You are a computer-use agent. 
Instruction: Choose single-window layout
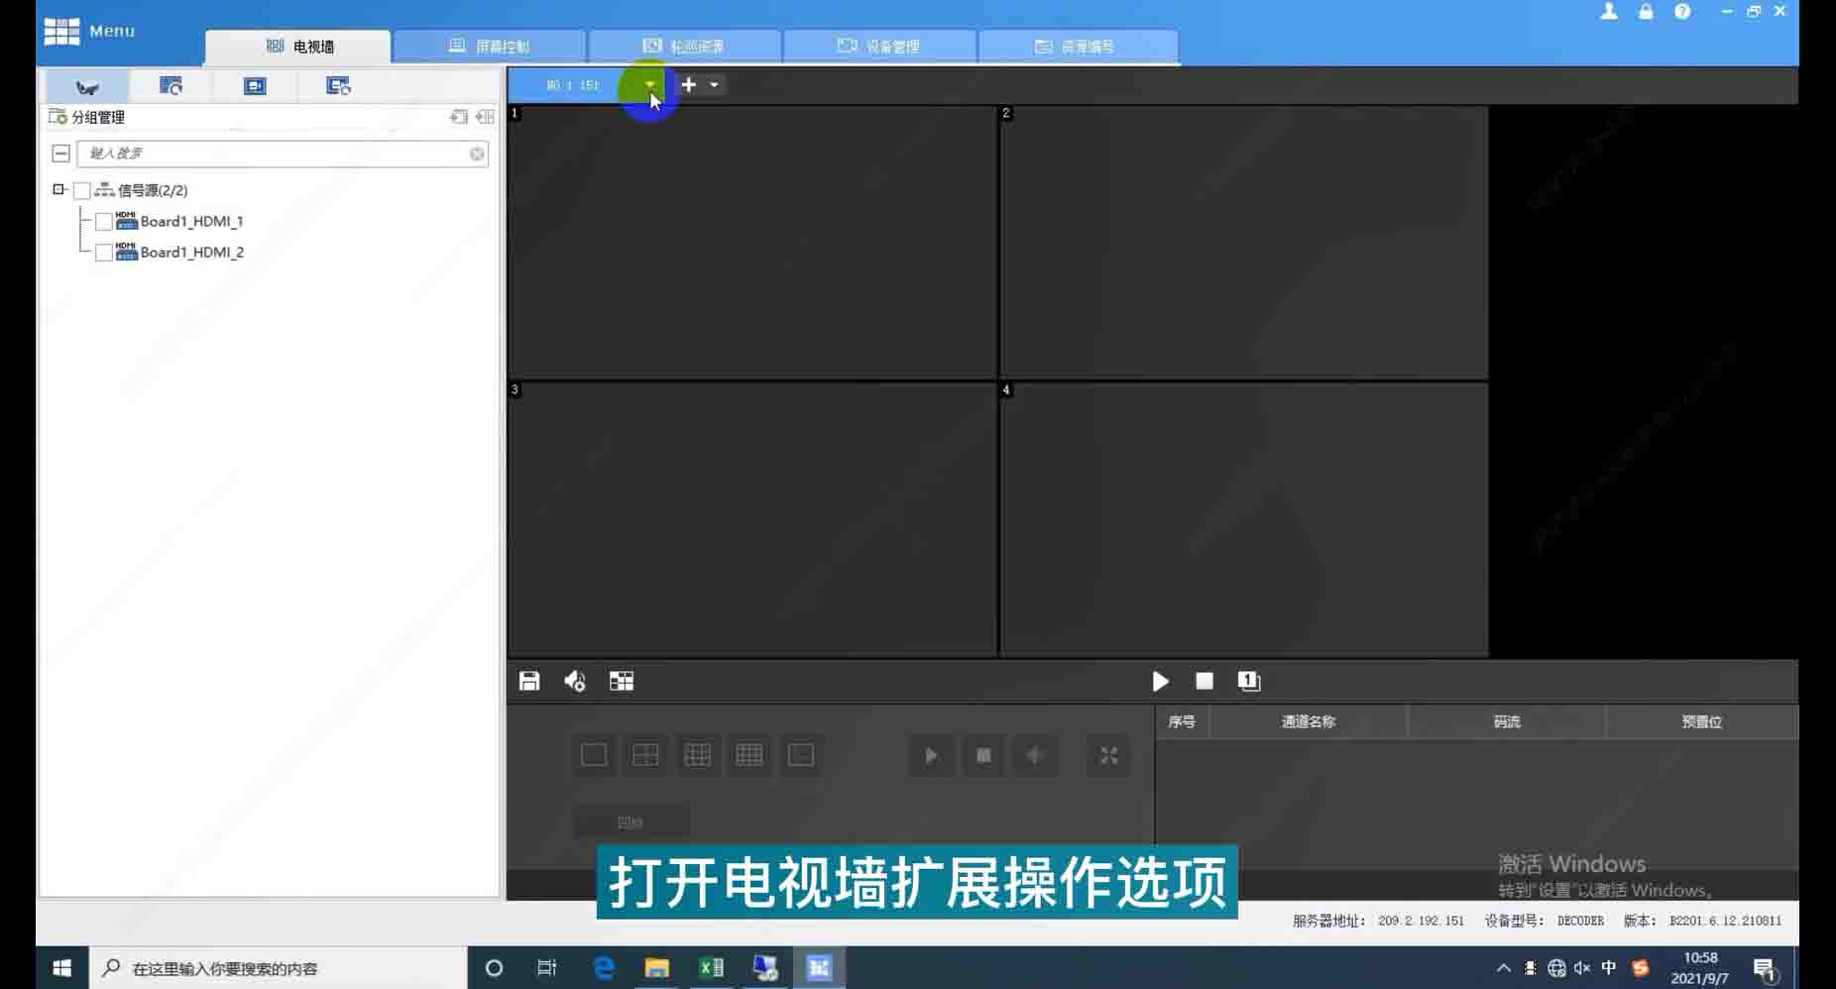(594, 755)
